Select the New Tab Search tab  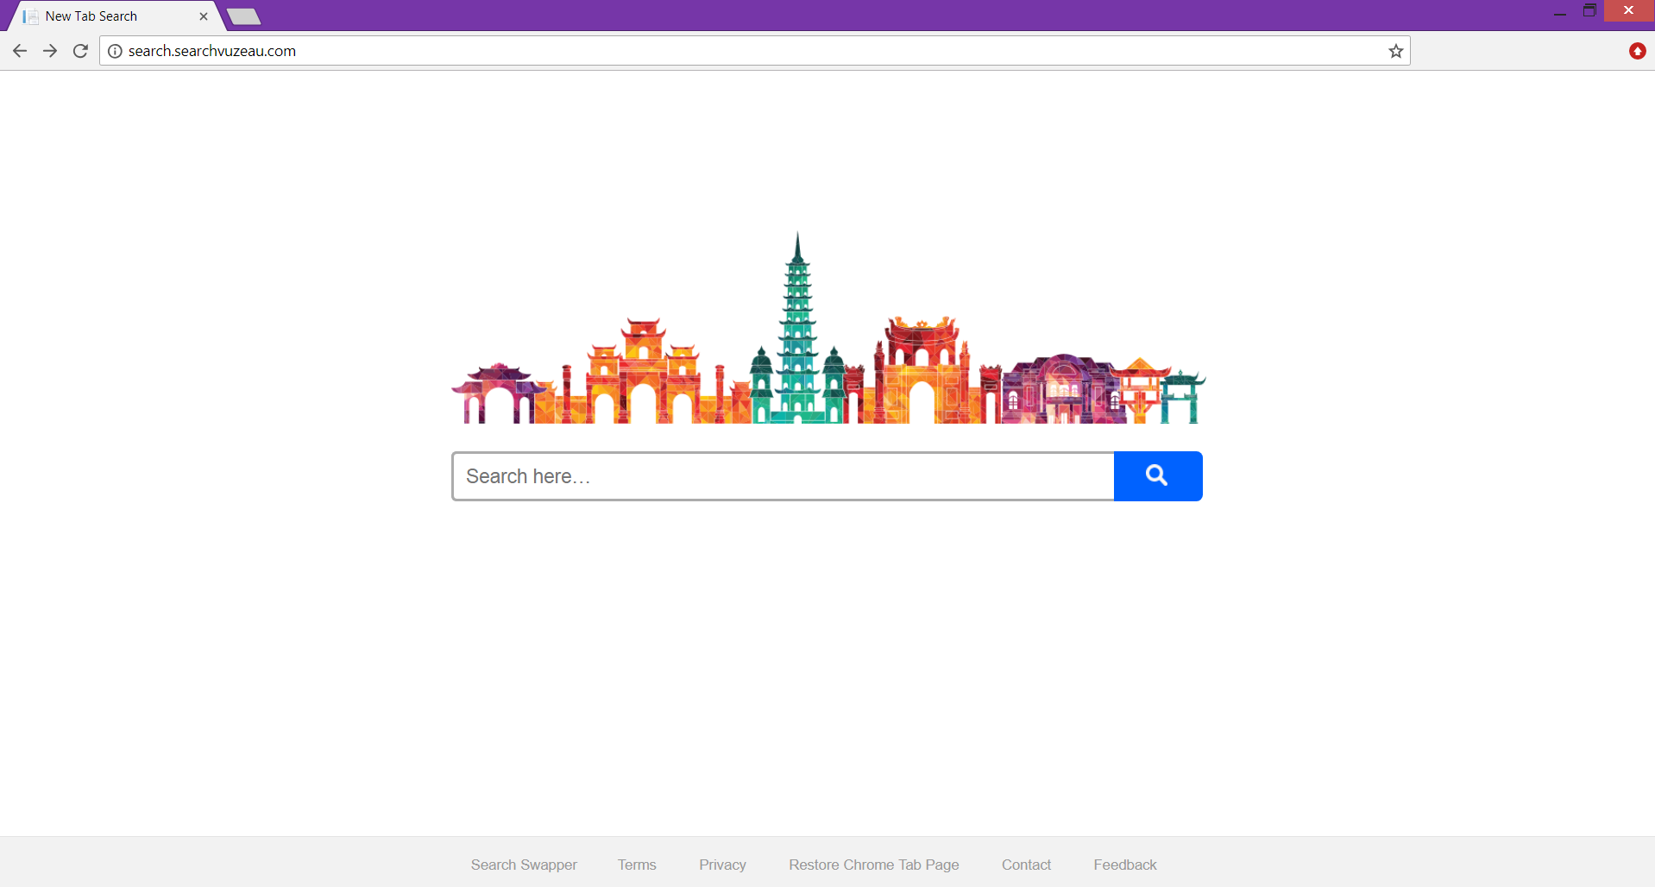104,16
